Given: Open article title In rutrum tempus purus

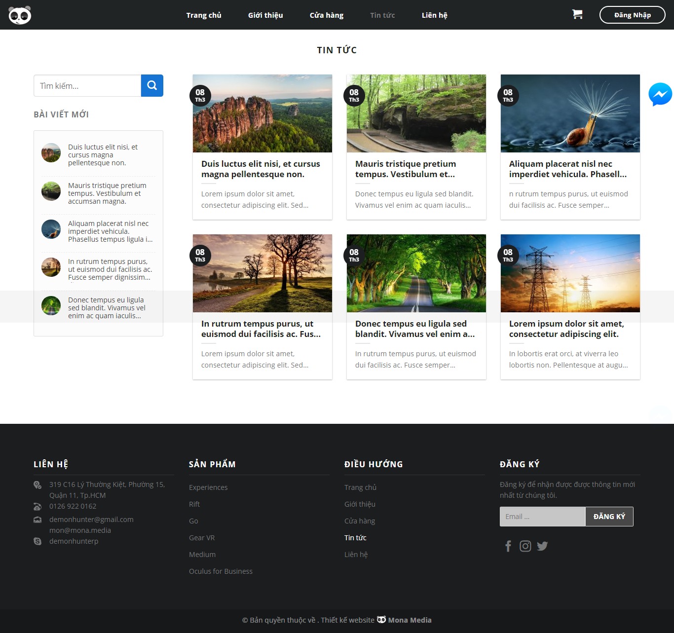Looking at the screenshot, I should click(261, 329).
